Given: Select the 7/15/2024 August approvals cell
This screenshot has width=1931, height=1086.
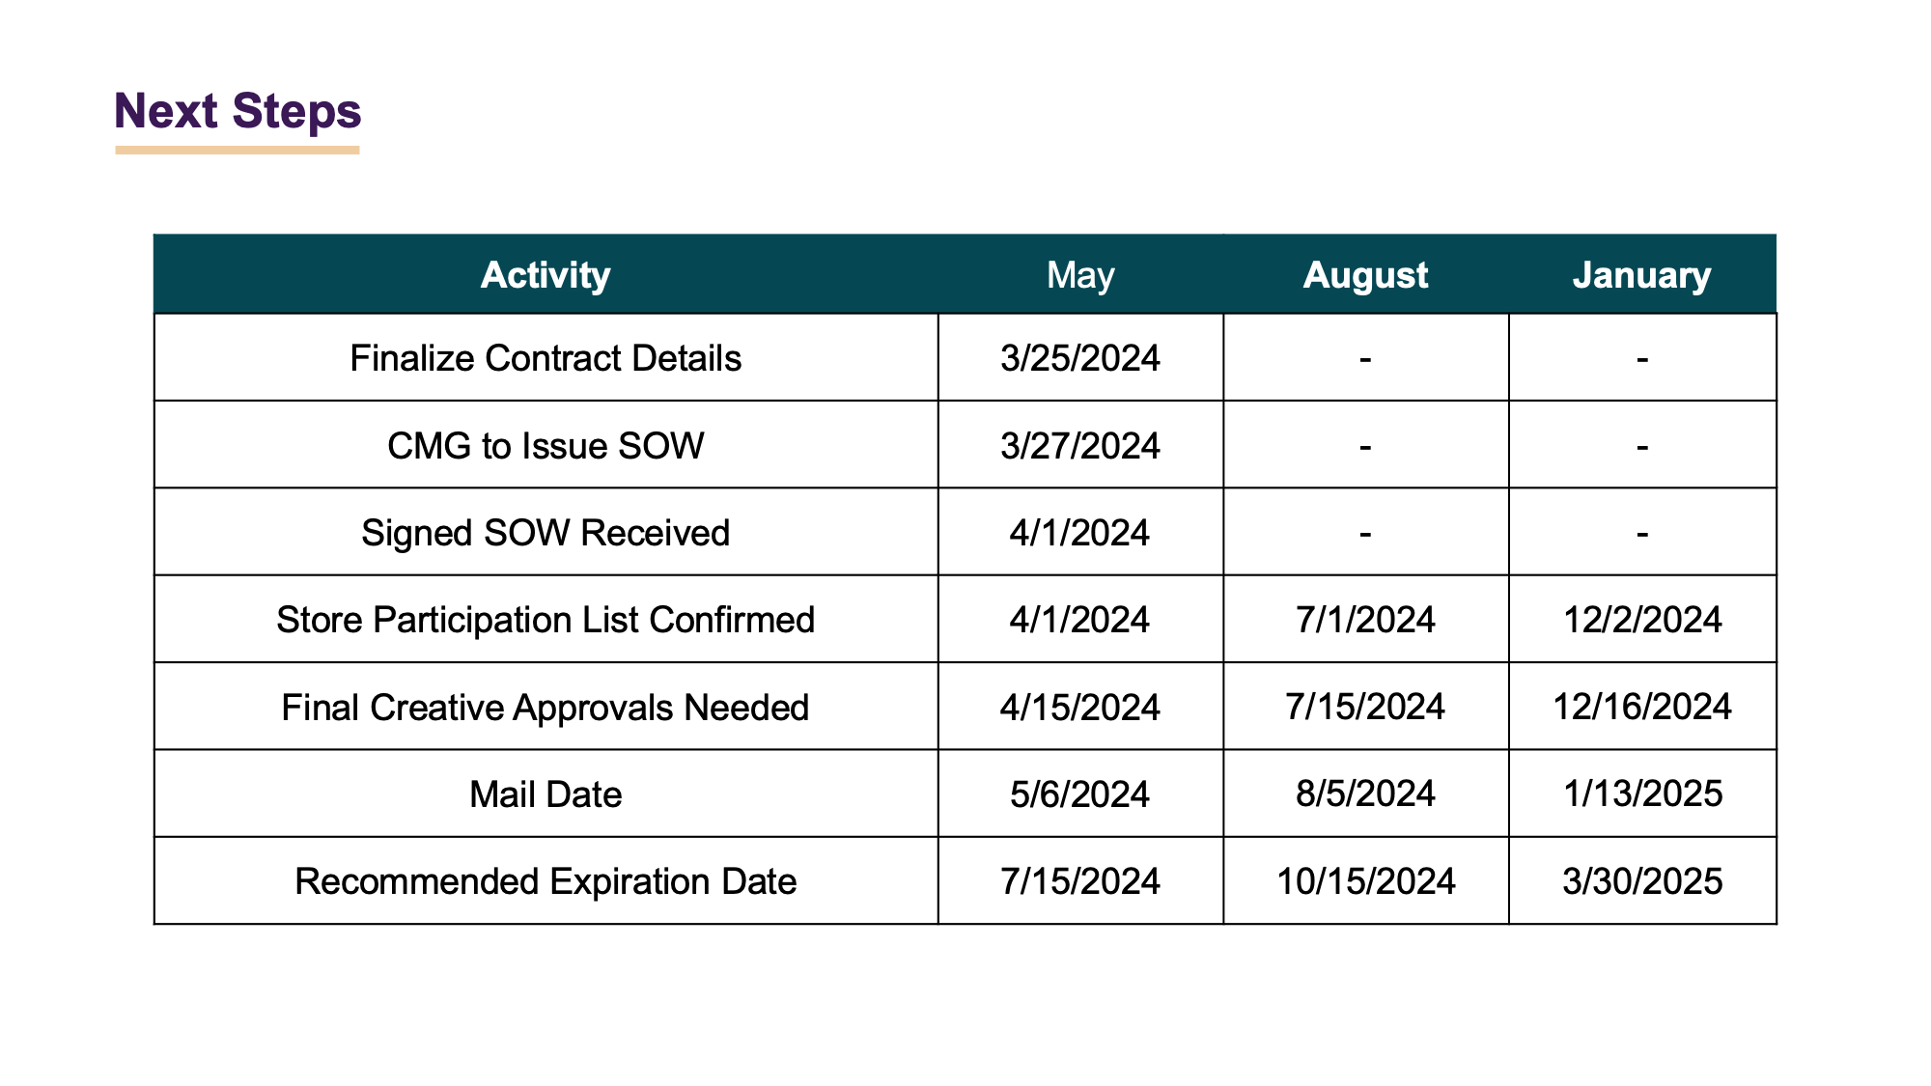Looking at the screenshot, I should click(x=1365, y=708).
